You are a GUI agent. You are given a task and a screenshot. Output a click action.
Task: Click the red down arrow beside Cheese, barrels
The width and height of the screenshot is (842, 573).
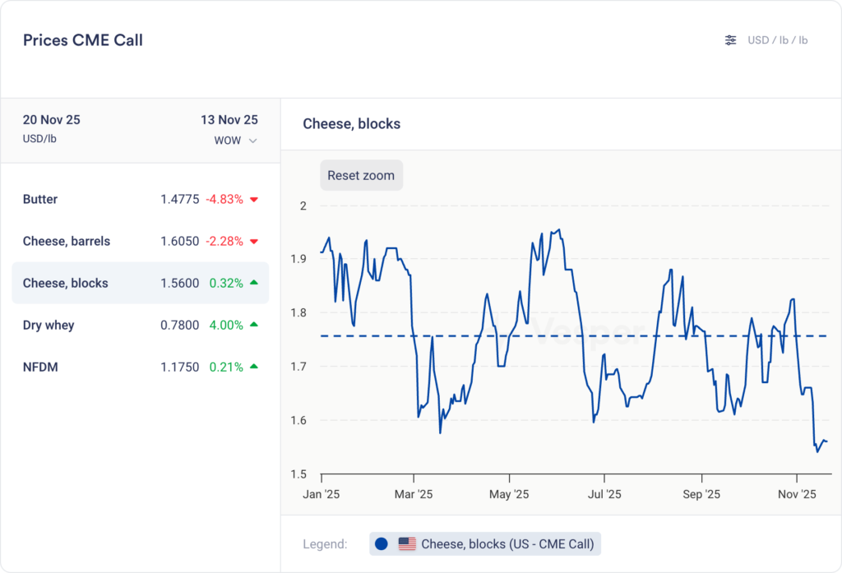(x=253, y=242)
